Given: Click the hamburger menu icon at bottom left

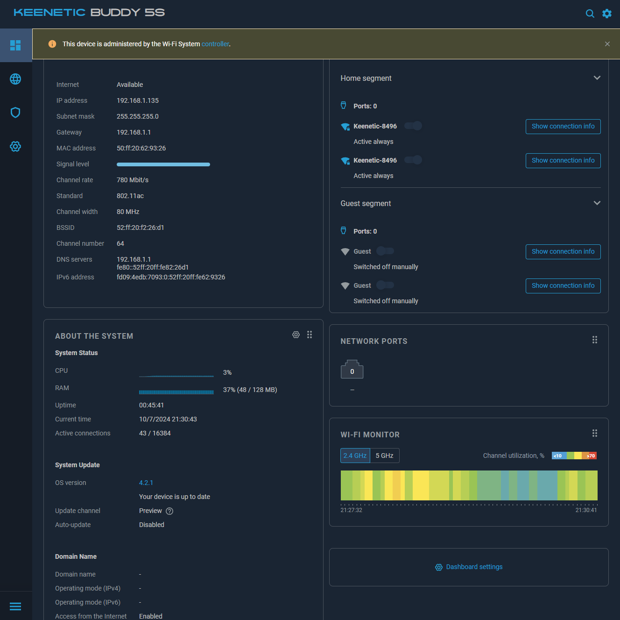Looking at the screenshot, I should pyautogui.click(x=15, y=606).
